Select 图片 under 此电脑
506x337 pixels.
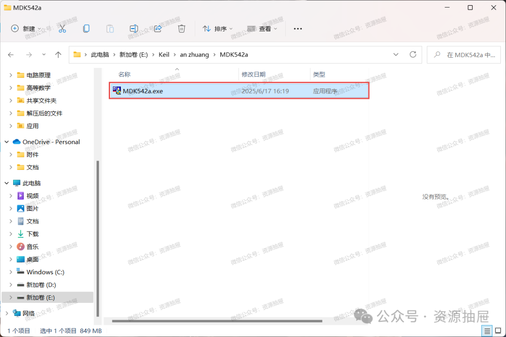pyautogui.click(x=32, y=209)
